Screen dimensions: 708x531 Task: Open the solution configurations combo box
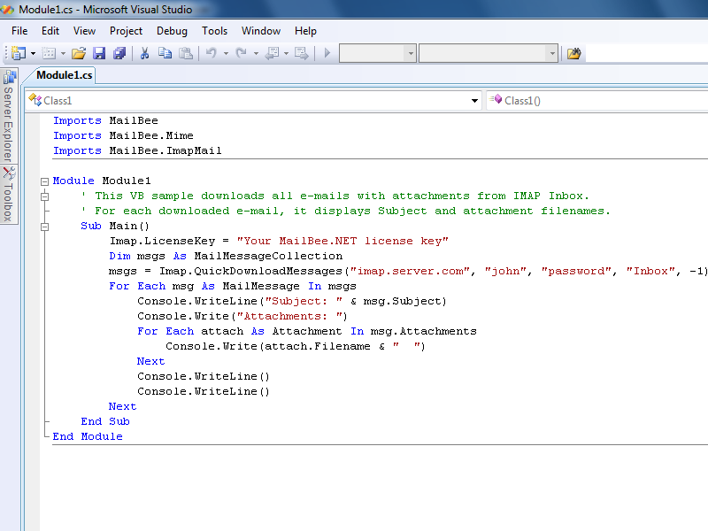tap(378, 53)
